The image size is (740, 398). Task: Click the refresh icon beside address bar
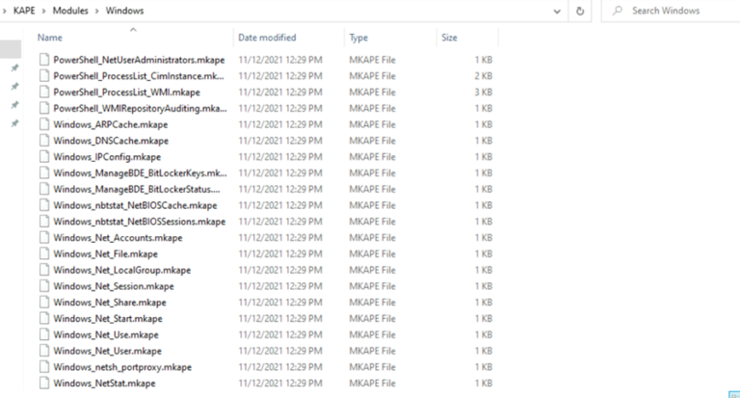(x=580, y=11)
